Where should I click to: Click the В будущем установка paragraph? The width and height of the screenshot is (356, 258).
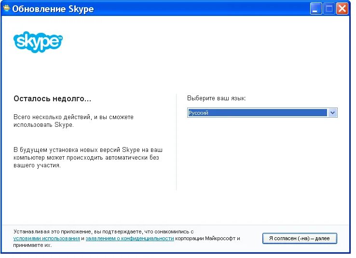pyautogui.click(x=88, y=158)
